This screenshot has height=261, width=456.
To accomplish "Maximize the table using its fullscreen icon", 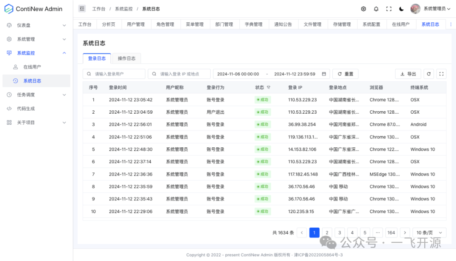I will click(x=441, y=74).
